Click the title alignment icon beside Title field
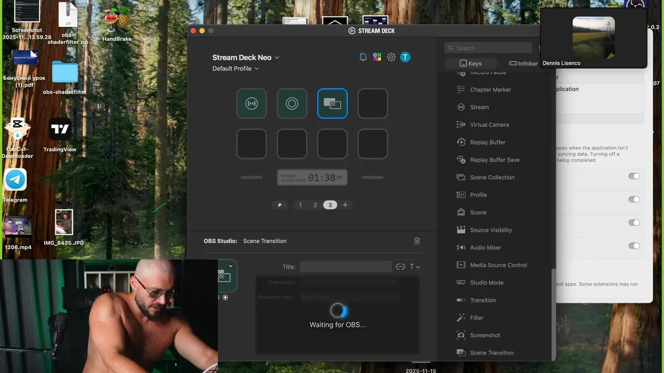The width and height of the screenshot is (664, 373). pyautogui.click(x=400, y=267)
